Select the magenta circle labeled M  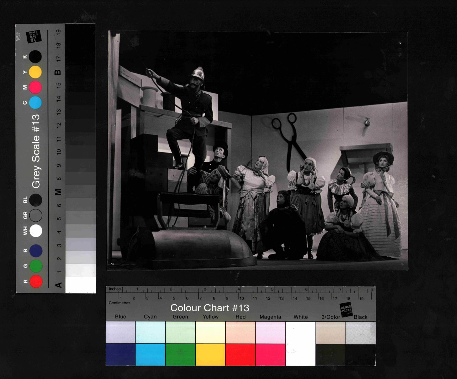tap(35, 87)
